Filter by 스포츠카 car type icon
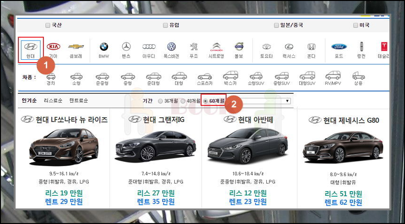 (x=205, y=76)
